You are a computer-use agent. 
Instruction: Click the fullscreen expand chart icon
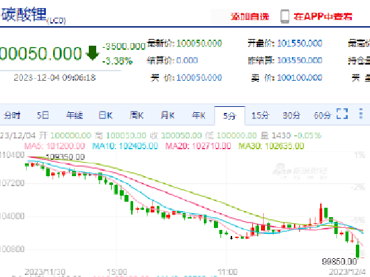click(342, 114)
